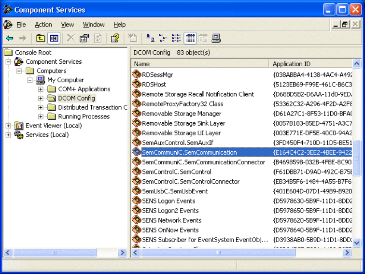Expand the DCOM Config node
The height and width of the screenshot is (274, 365).
41,98
